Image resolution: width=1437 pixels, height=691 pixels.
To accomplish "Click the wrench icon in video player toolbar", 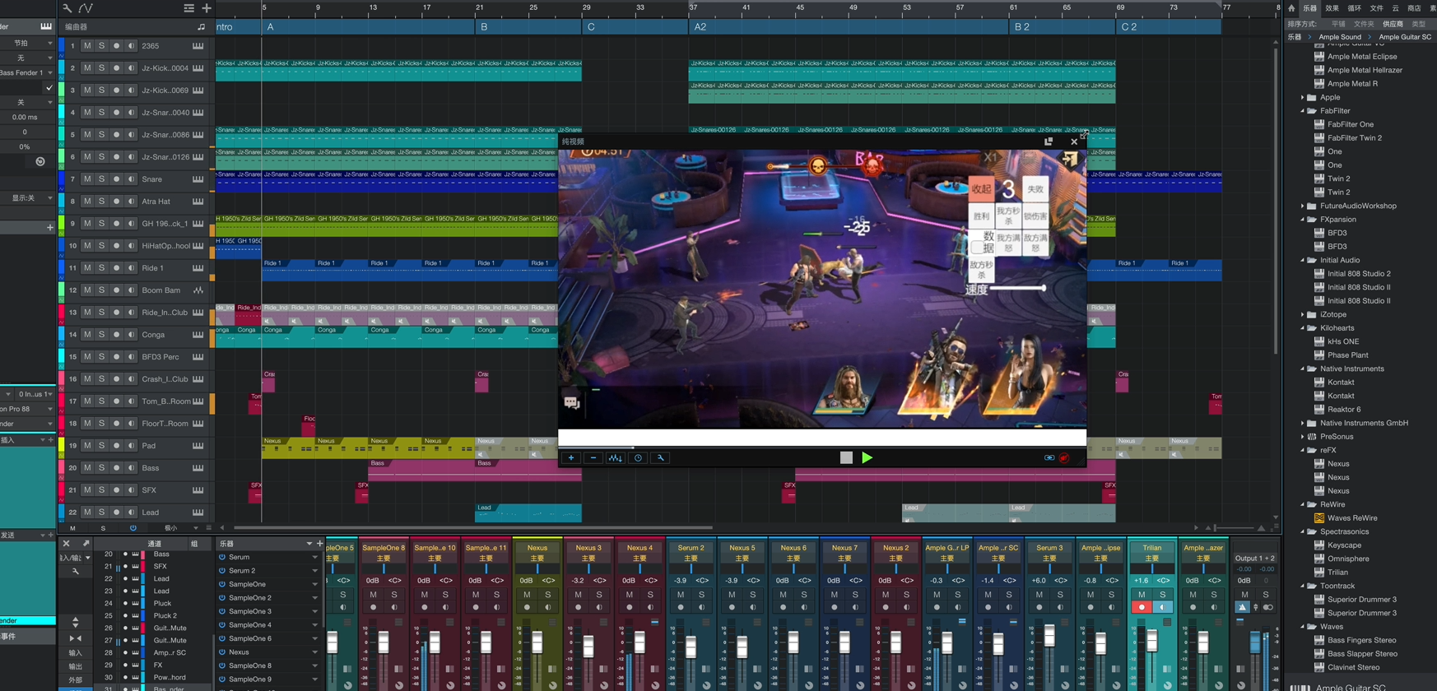I will (x=660, y=458).
